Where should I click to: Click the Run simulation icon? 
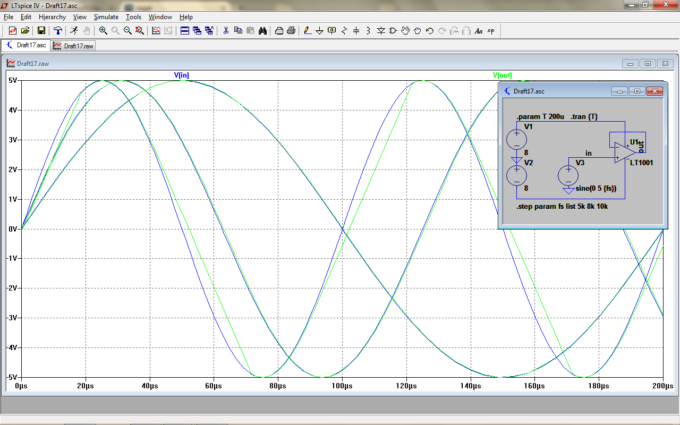click(x=74, y=31)
